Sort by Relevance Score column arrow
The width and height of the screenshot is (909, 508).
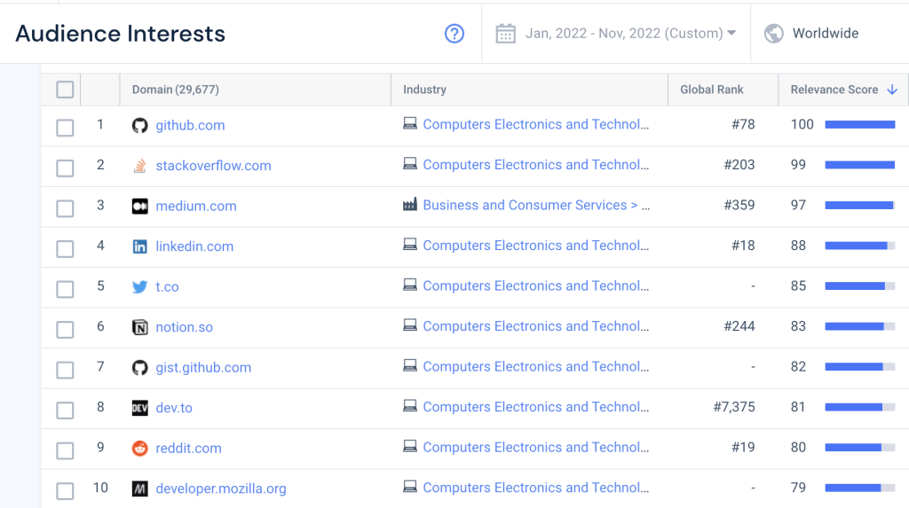(x=892, y=90)
